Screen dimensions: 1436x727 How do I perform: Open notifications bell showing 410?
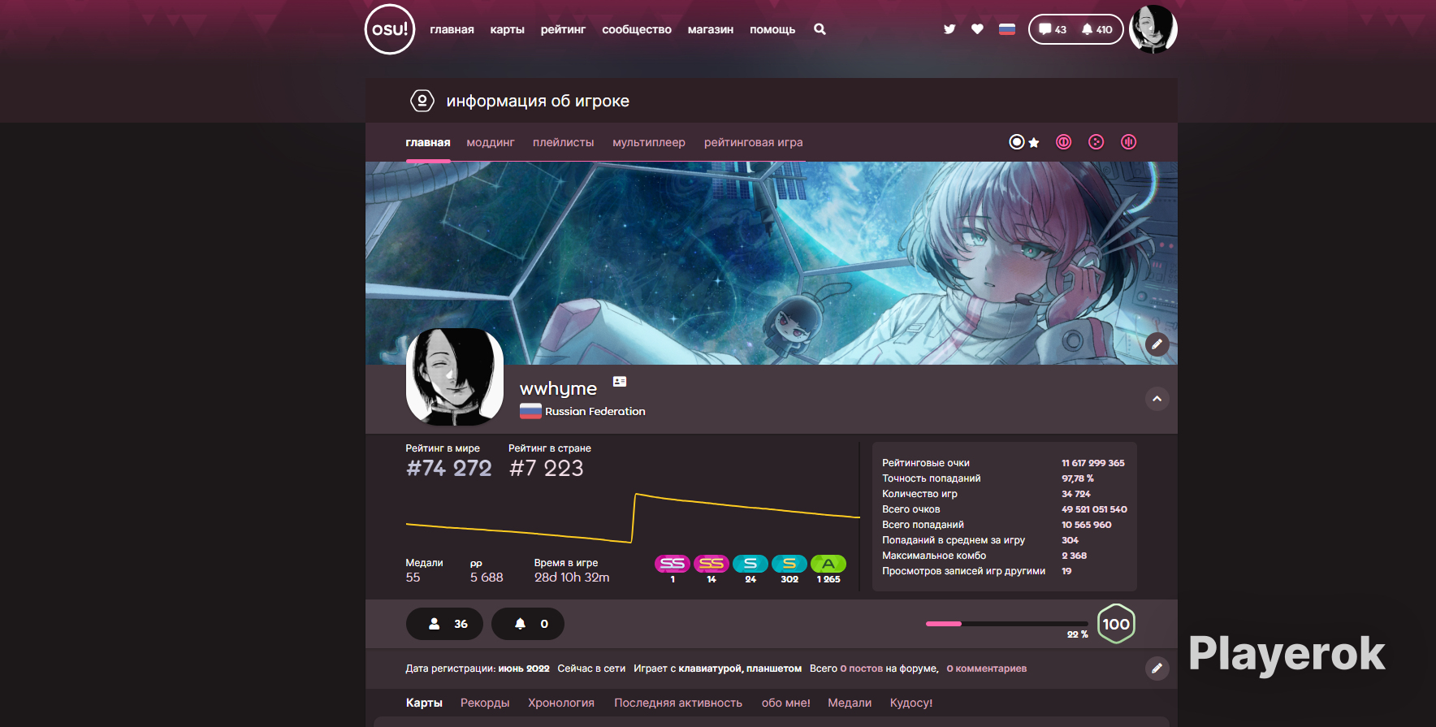pyautogui.click(x=1097, y=29)
